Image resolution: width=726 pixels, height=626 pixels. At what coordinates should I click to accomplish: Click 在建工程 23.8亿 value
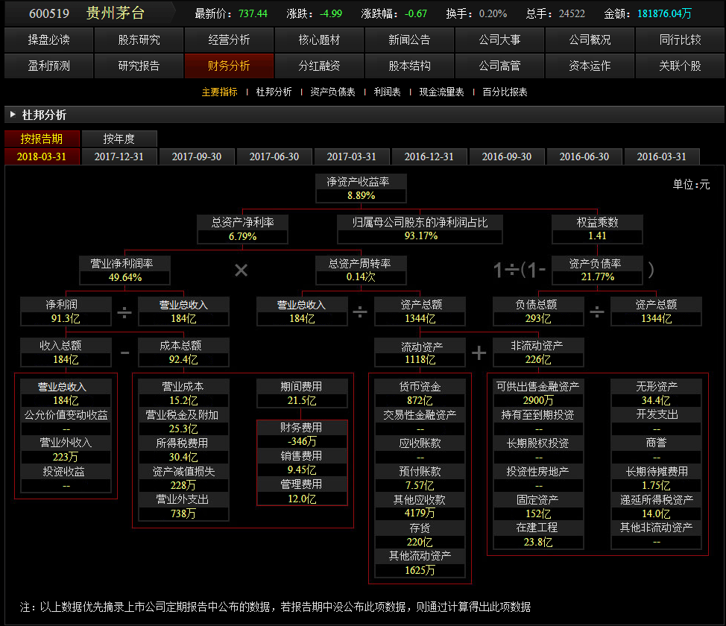(538, 543)
